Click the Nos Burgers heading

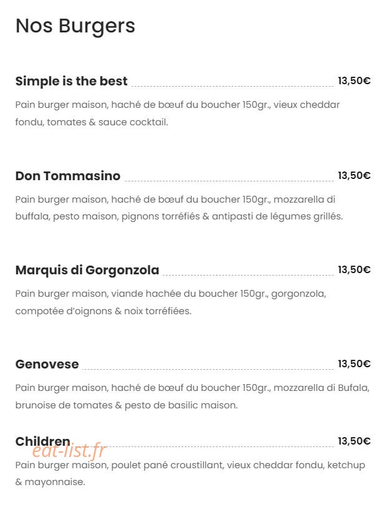[75, 26]
